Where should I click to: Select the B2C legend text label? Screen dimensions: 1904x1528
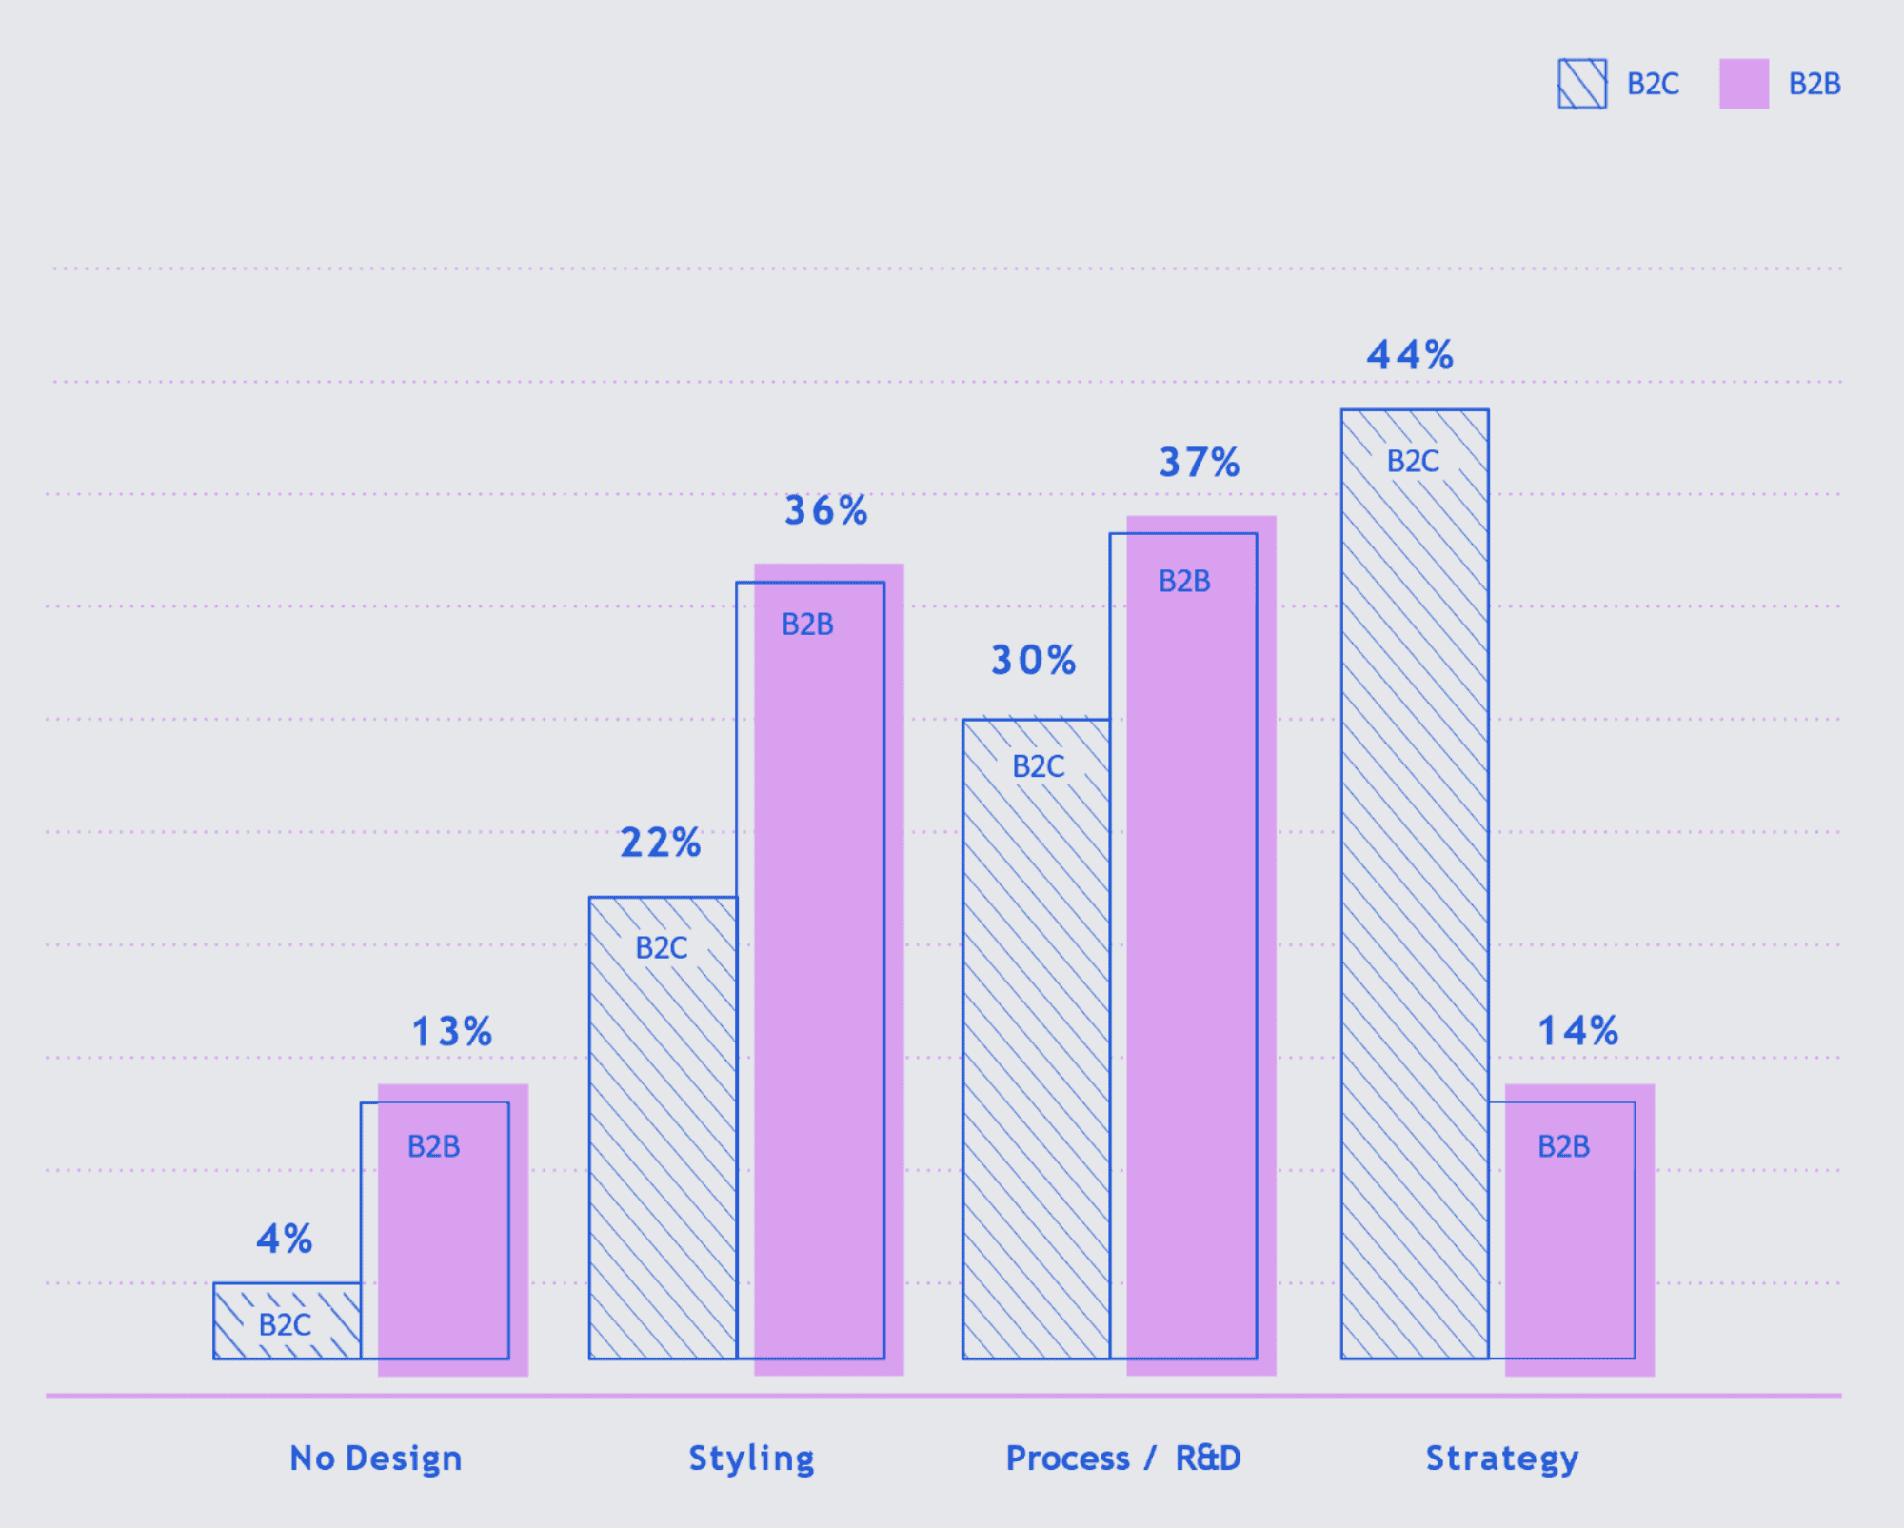[1653, 84]
